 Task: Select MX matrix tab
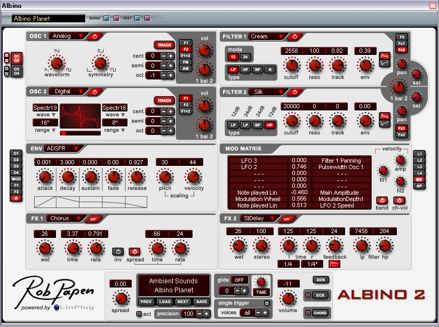click(x=419, y=179)
